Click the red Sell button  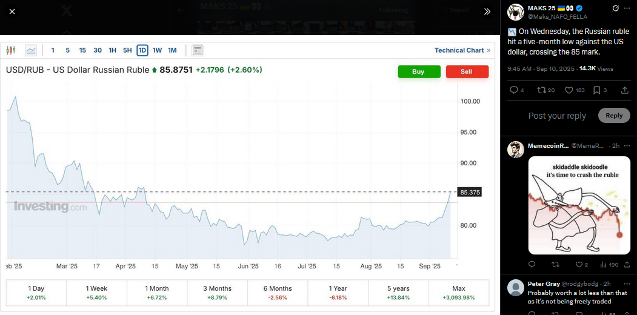pos(467,71)
